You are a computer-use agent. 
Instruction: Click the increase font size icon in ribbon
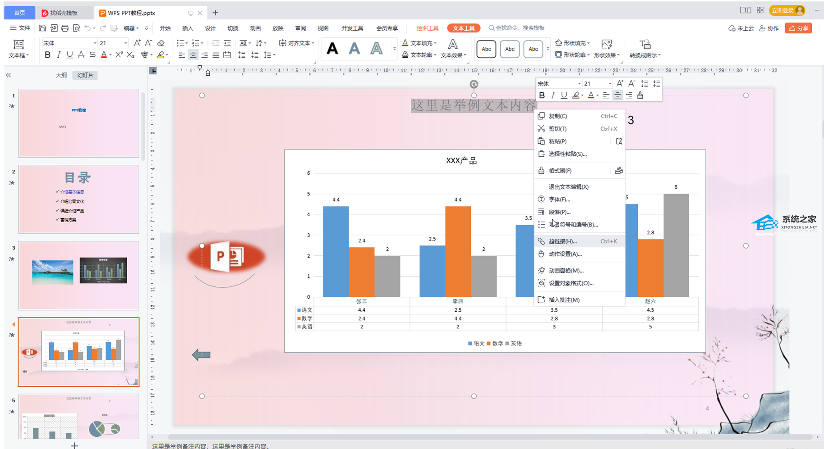pos(137,43)
